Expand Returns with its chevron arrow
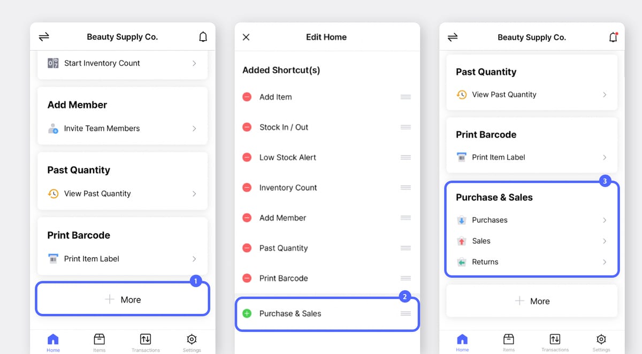The width and height of the screenshot is (642, 354). 605,262
